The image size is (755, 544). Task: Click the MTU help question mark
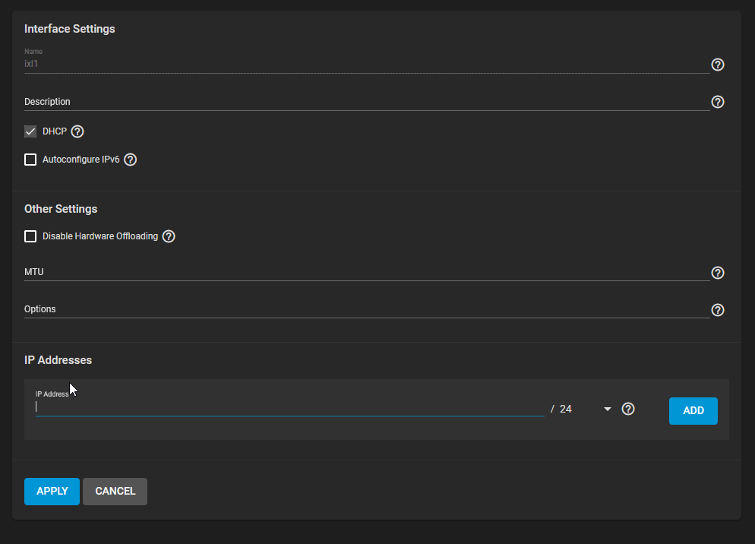(x=717, y=273)
